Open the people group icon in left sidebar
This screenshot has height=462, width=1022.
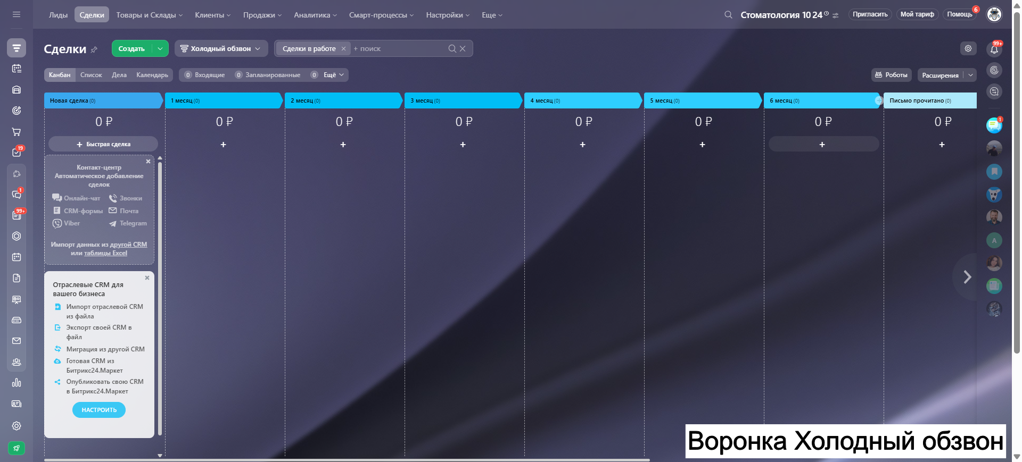pyautogui.click(x=17, y=362)
